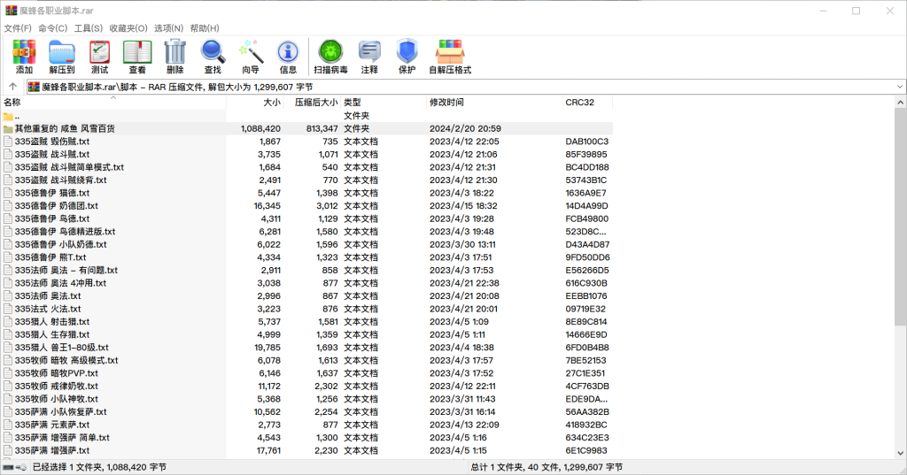Image resolution: width=907 pixels, height=475 pixels.
Task: Click the file icon of 335萨满 元素萨.txt
Action: [x=8, y=425]
